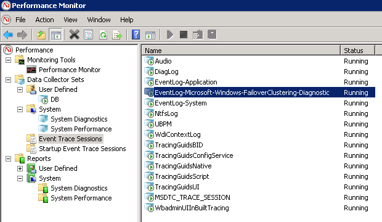382x222 pixels.
Task: Select the MSDTC_TRACE_SESSION row
Action: (x=259, y=197)
